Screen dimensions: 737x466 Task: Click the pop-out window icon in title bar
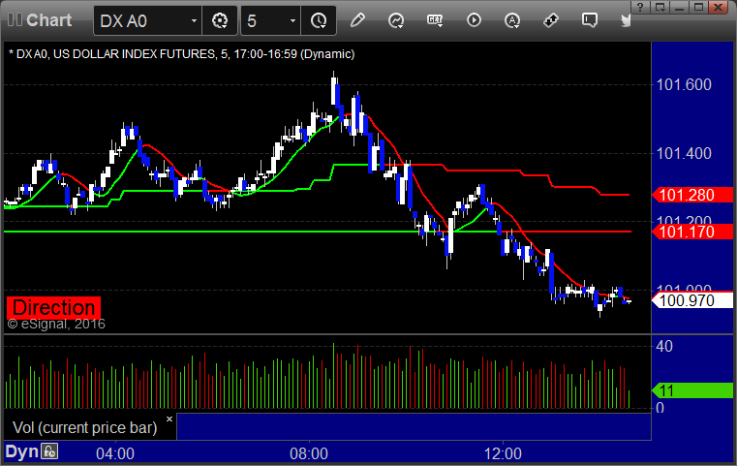[660, 7]
